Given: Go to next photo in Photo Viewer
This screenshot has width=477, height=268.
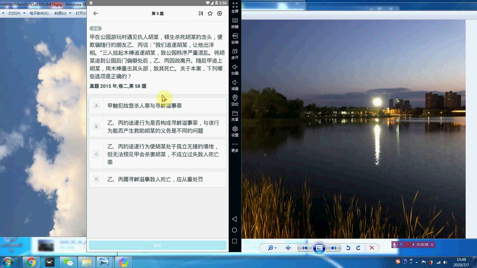Looking at the screenshot, I should tap(333, 248).
